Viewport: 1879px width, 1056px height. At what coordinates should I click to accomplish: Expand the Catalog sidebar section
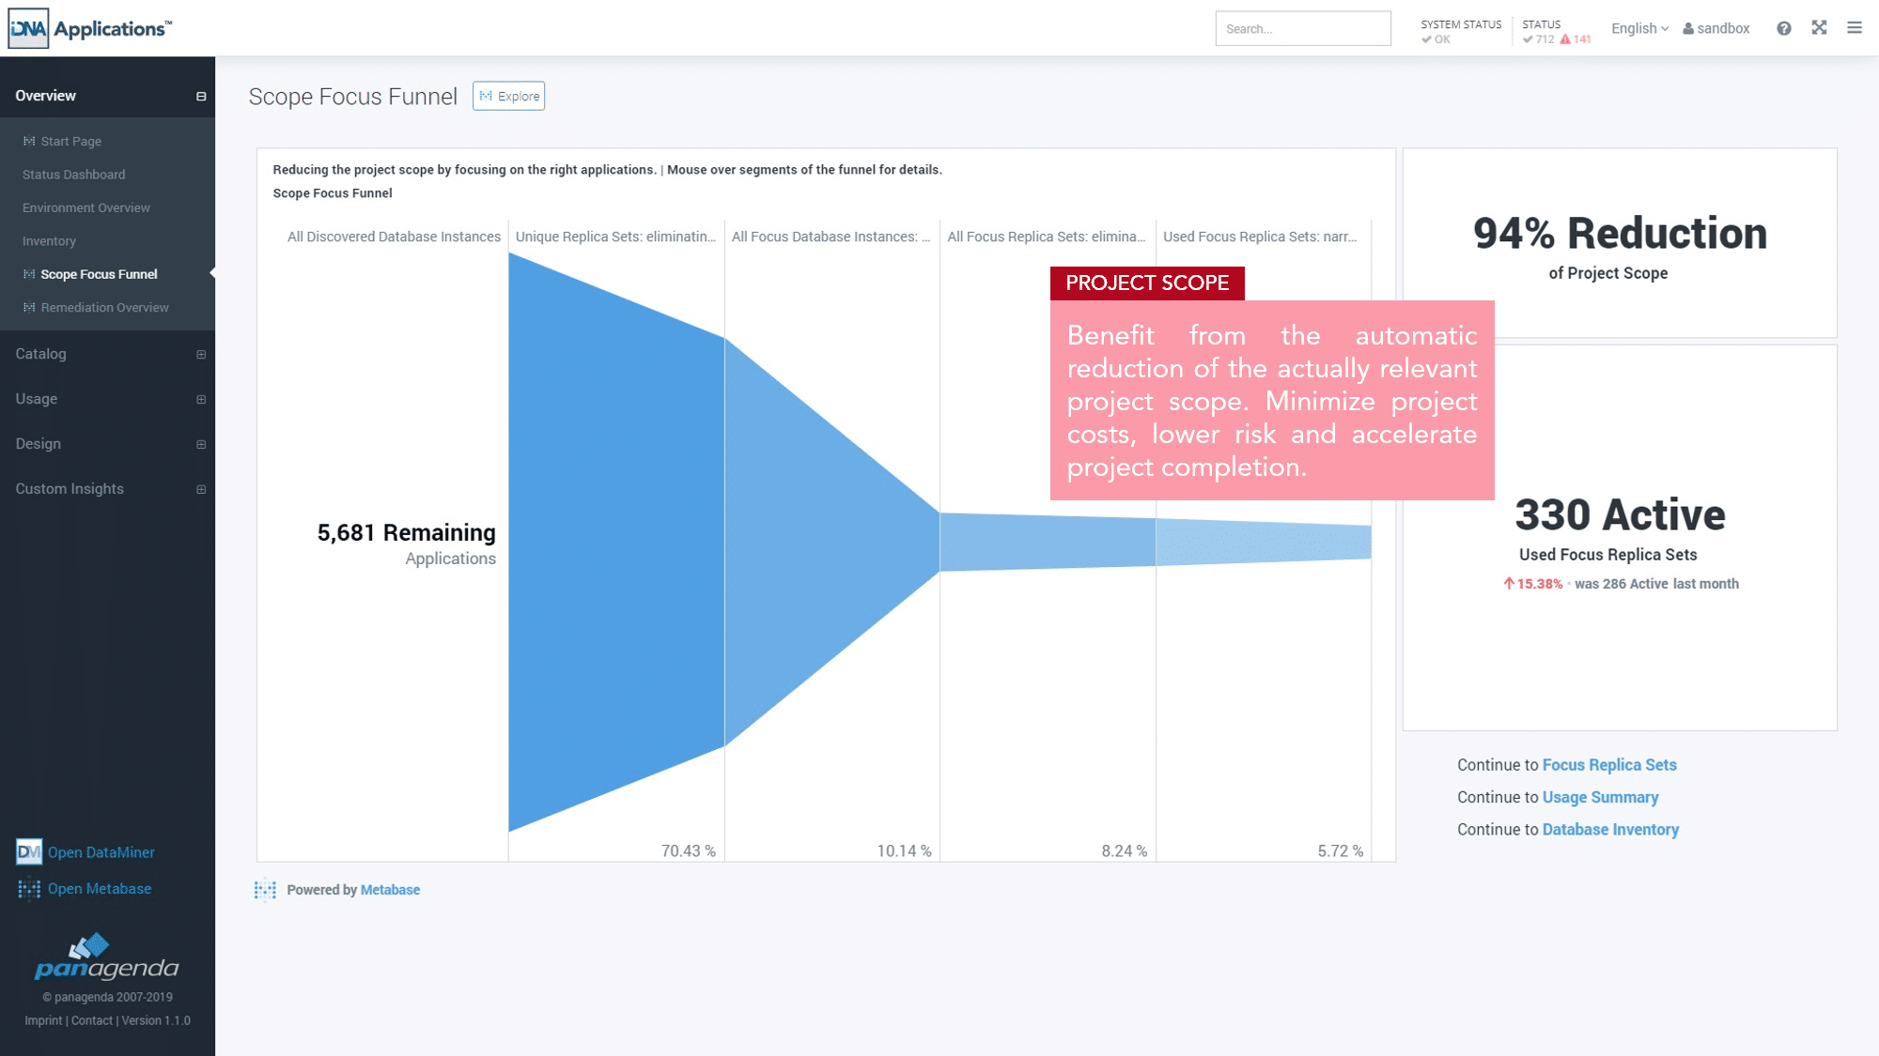(x=200, y=354)
